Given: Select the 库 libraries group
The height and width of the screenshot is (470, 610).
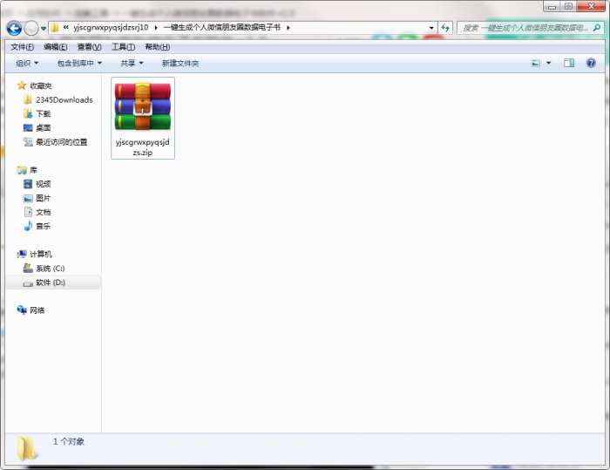Looking at the screenshot, I should coord(33,170).
